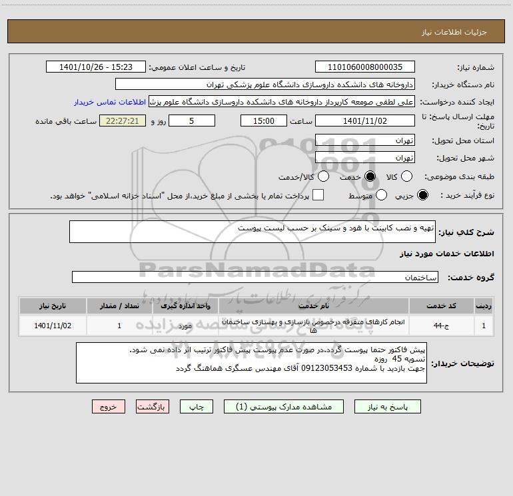This screenshot has height=496, width=513.
Task: Click the شهر محل تحویل label
Action: tap(466, 158)
